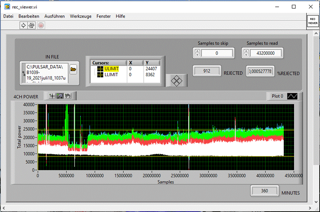Click the 4CH POWER graph label
320x212 pixels.
pyautogui.click(x=26, y=97)
